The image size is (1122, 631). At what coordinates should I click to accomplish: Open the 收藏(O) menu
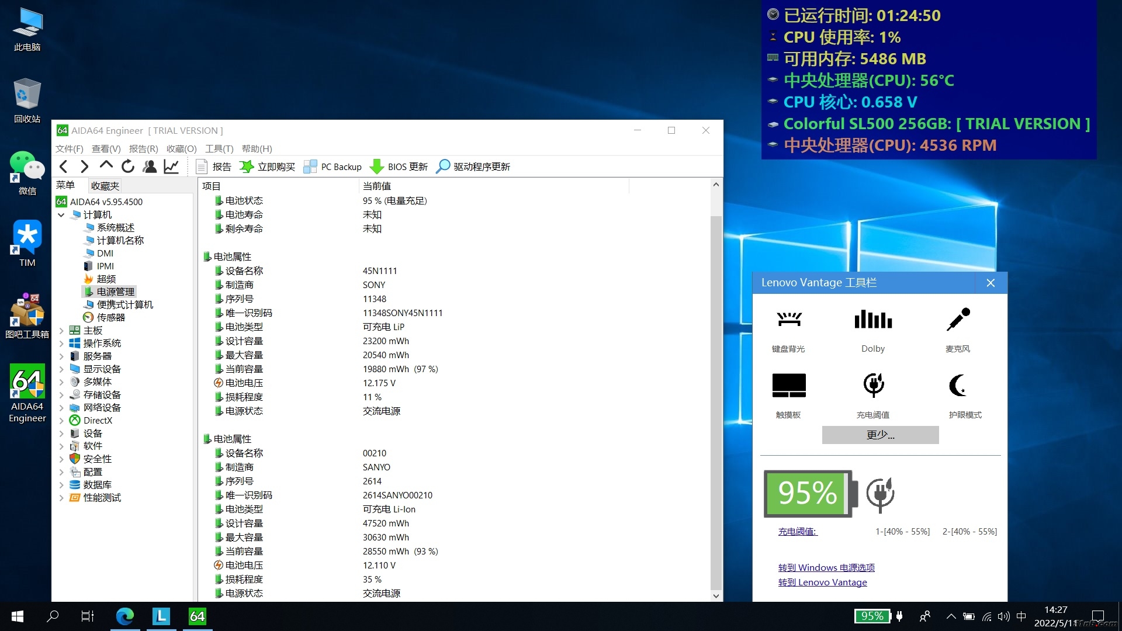coord(182,149)
